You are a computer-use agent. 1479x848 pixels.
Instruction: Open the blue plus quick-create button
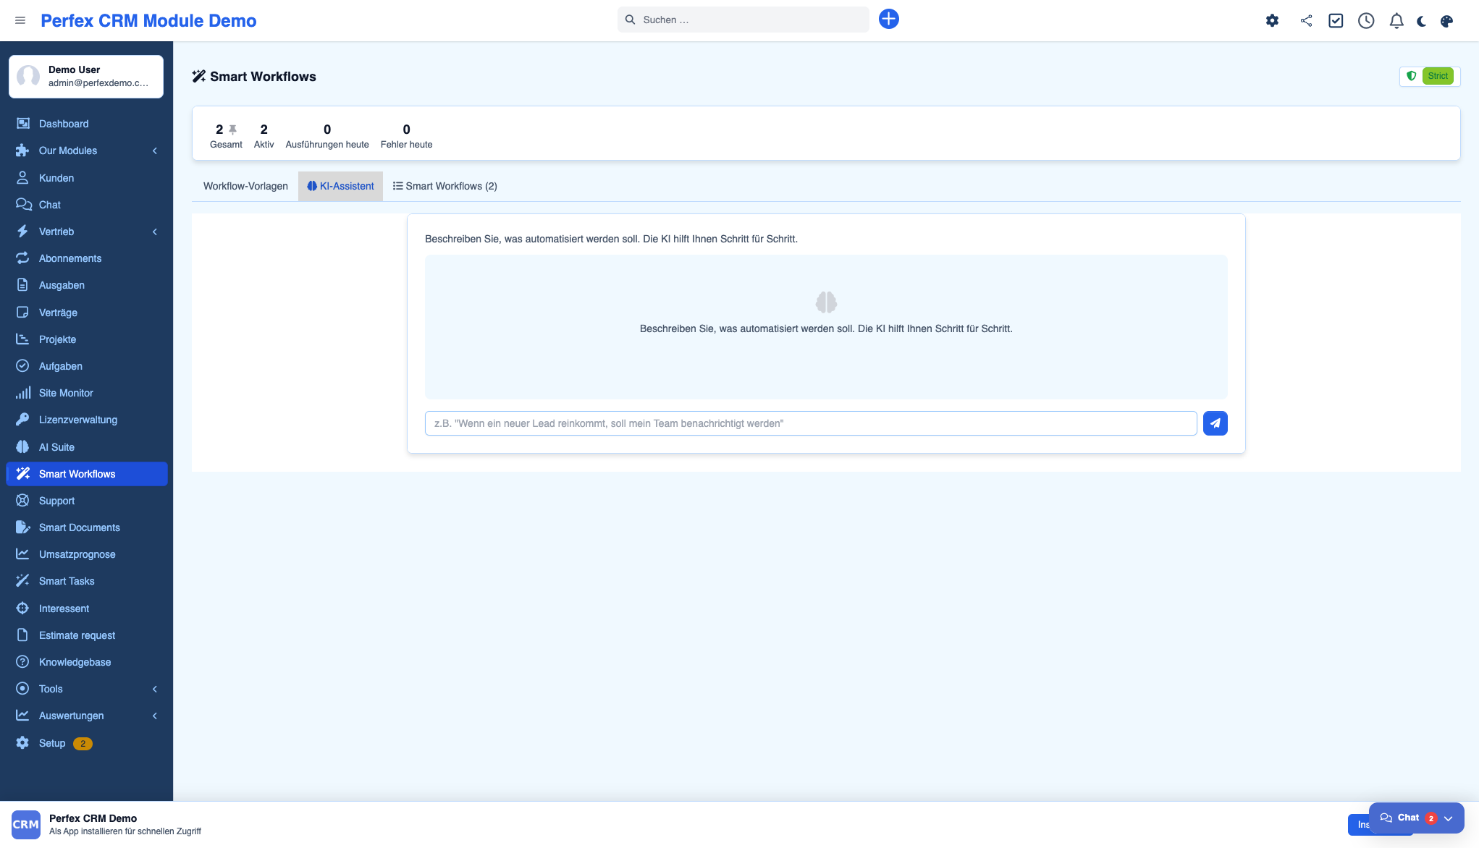pos(888,20)
